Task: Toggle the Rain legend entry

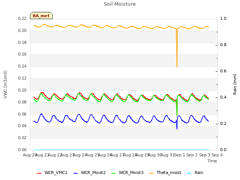Action: coord(195,172)
